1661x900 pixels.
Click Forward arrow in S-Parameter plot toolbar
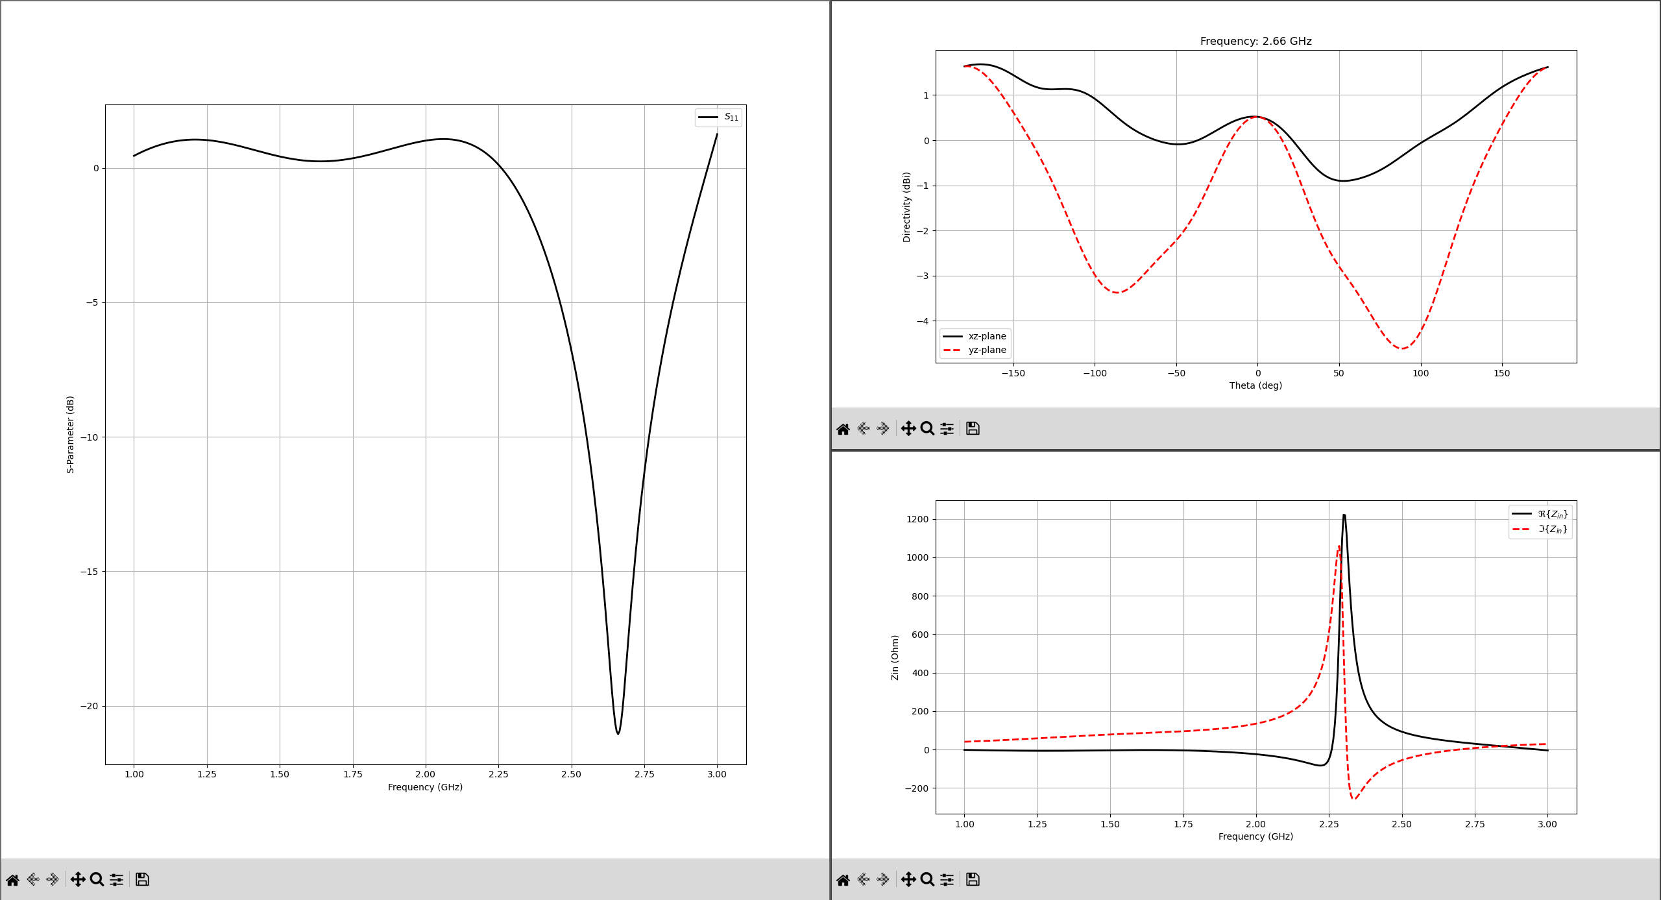coord(53,880)
